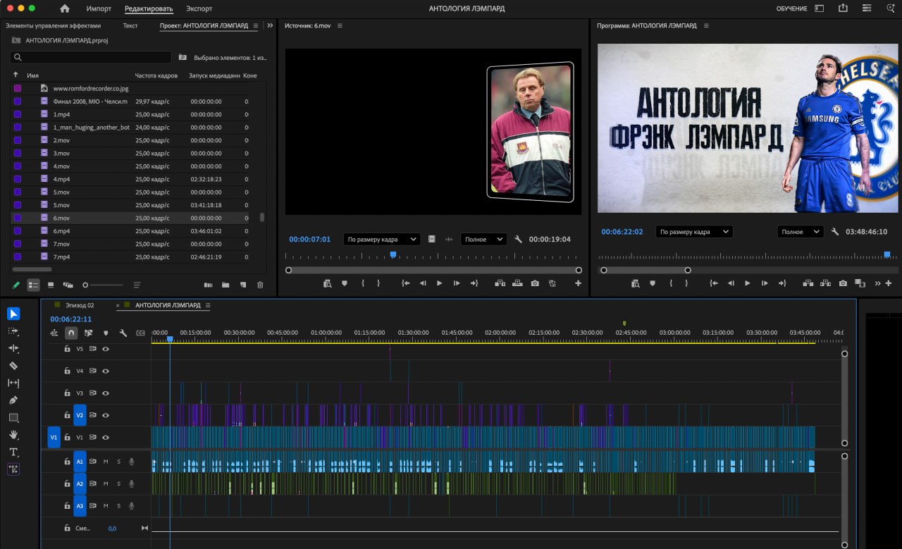Click the Project panel search field
The image size is (902, 549).
(92, 57)
